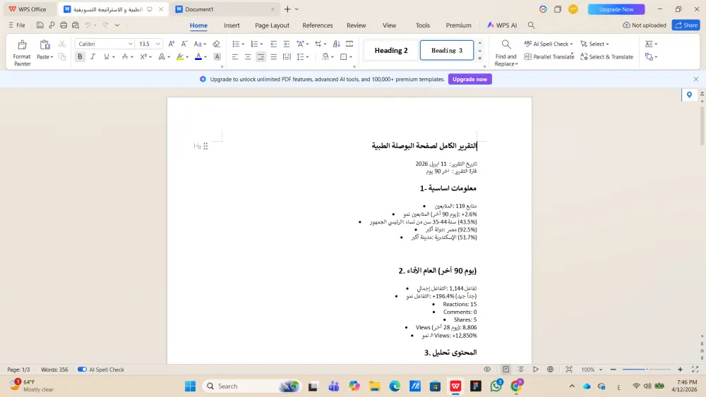
Task: Open the font size 13.5 dropdown
Action: [x=158, y=44]
